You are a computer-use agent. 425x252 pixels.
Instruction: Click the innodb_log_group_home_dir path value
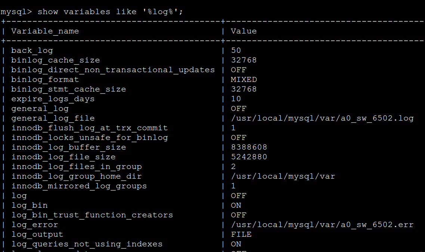click(283, 176)
